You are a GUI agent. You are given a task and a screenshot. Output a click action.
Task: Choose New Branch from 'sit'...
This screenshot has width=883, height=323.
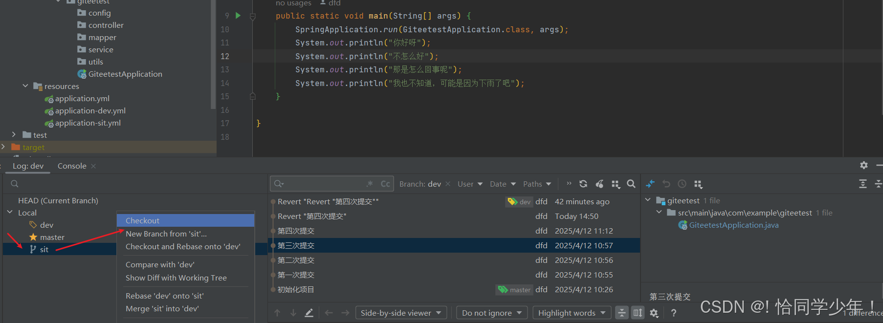[x=186, y=234]
